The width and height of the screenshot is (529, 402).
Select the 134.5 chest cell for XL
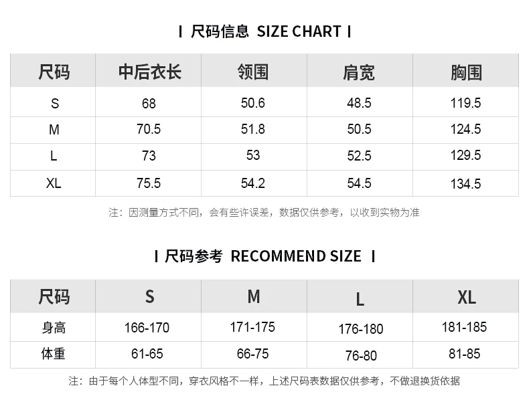tap(465, 183)
